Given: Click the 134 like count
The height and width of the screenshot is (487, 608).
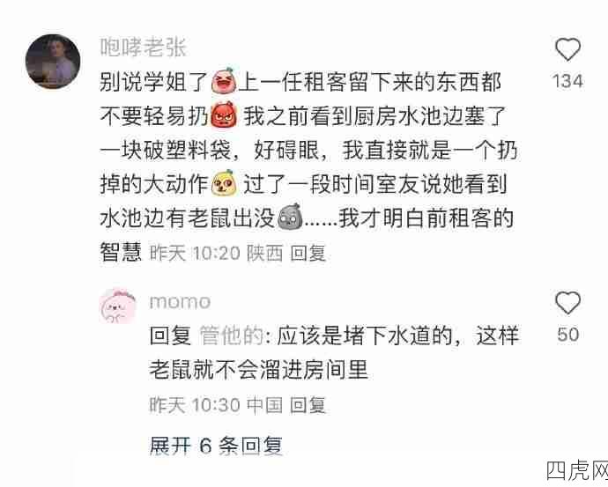Looking at the screenshot, I should coord(568,81).
